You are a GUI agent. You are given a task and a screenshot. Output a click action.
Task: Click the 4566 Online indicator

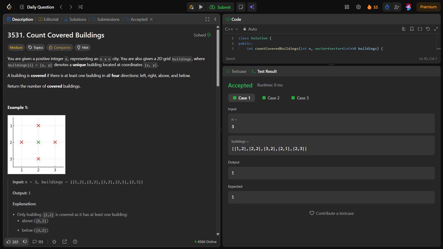point(206,242)
